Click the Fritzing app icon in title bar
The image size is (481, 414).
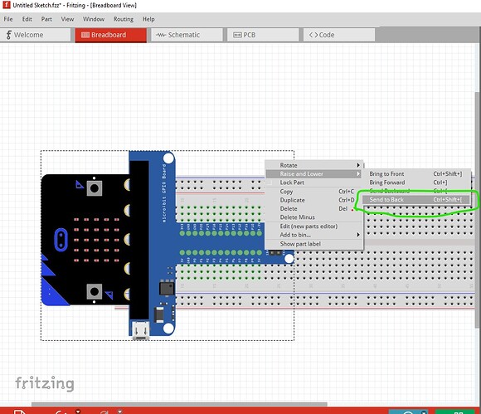click(x=6, y=5)
